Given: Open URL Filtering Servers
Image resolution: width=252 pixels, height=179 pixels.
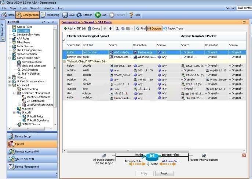Looking at the screenshot, I should (x=29, y=50).
